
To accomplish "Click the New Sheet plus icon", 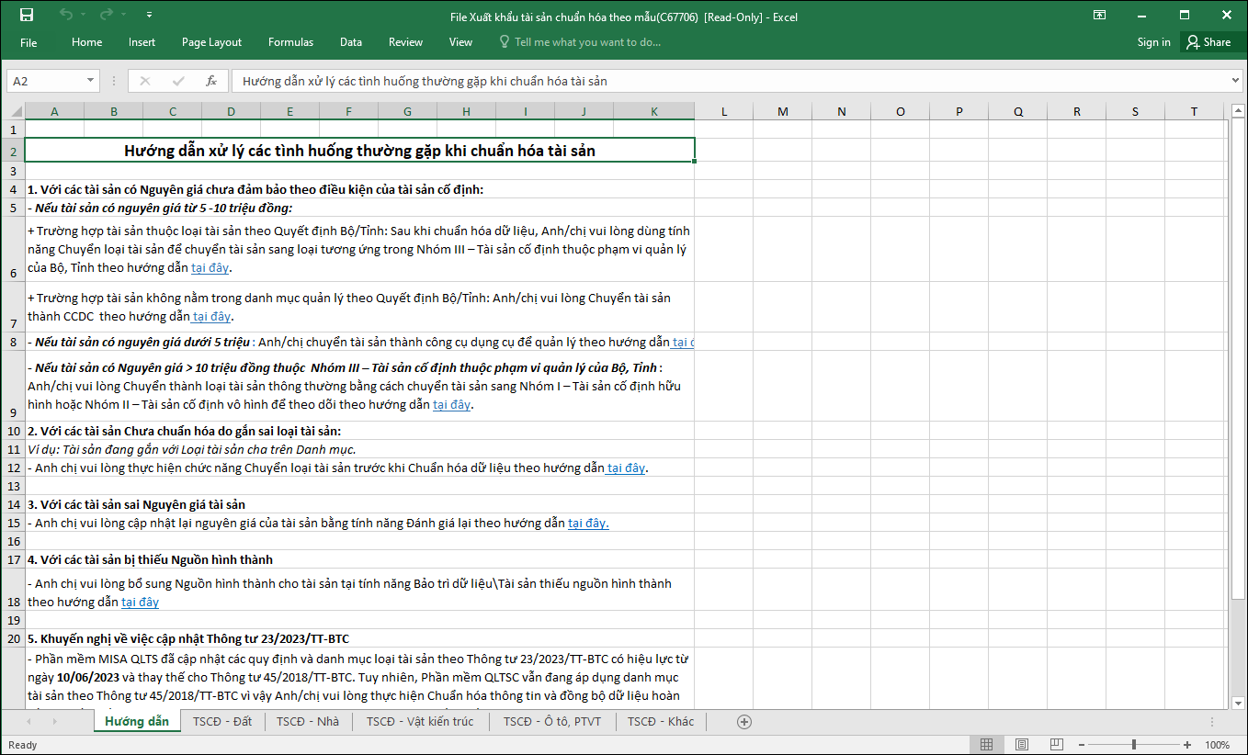I will tap(744, 721).
